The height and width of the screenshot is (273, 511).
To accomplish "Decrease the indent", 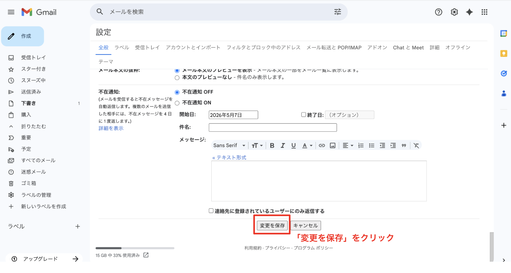I will pos(382,145).
